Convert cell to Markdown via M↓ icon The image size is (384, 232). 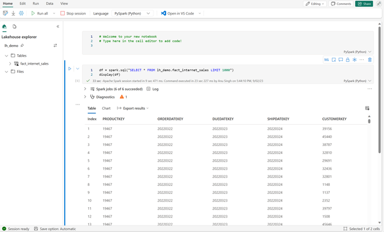pos(326,59)
